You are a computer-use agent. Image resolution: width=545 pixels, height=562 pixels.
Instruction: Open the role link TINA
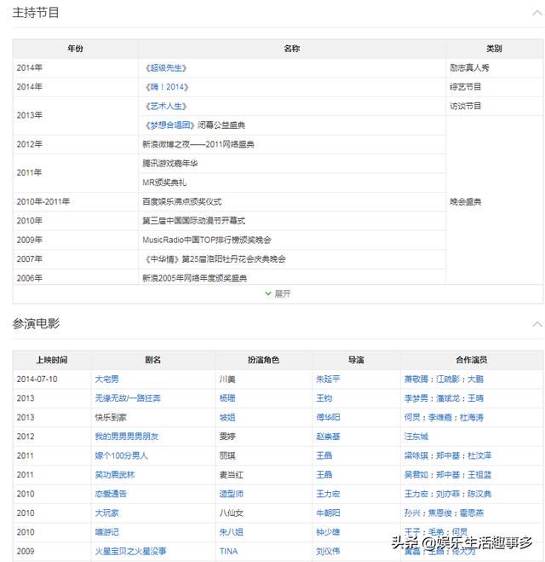(x=228, y=551)
